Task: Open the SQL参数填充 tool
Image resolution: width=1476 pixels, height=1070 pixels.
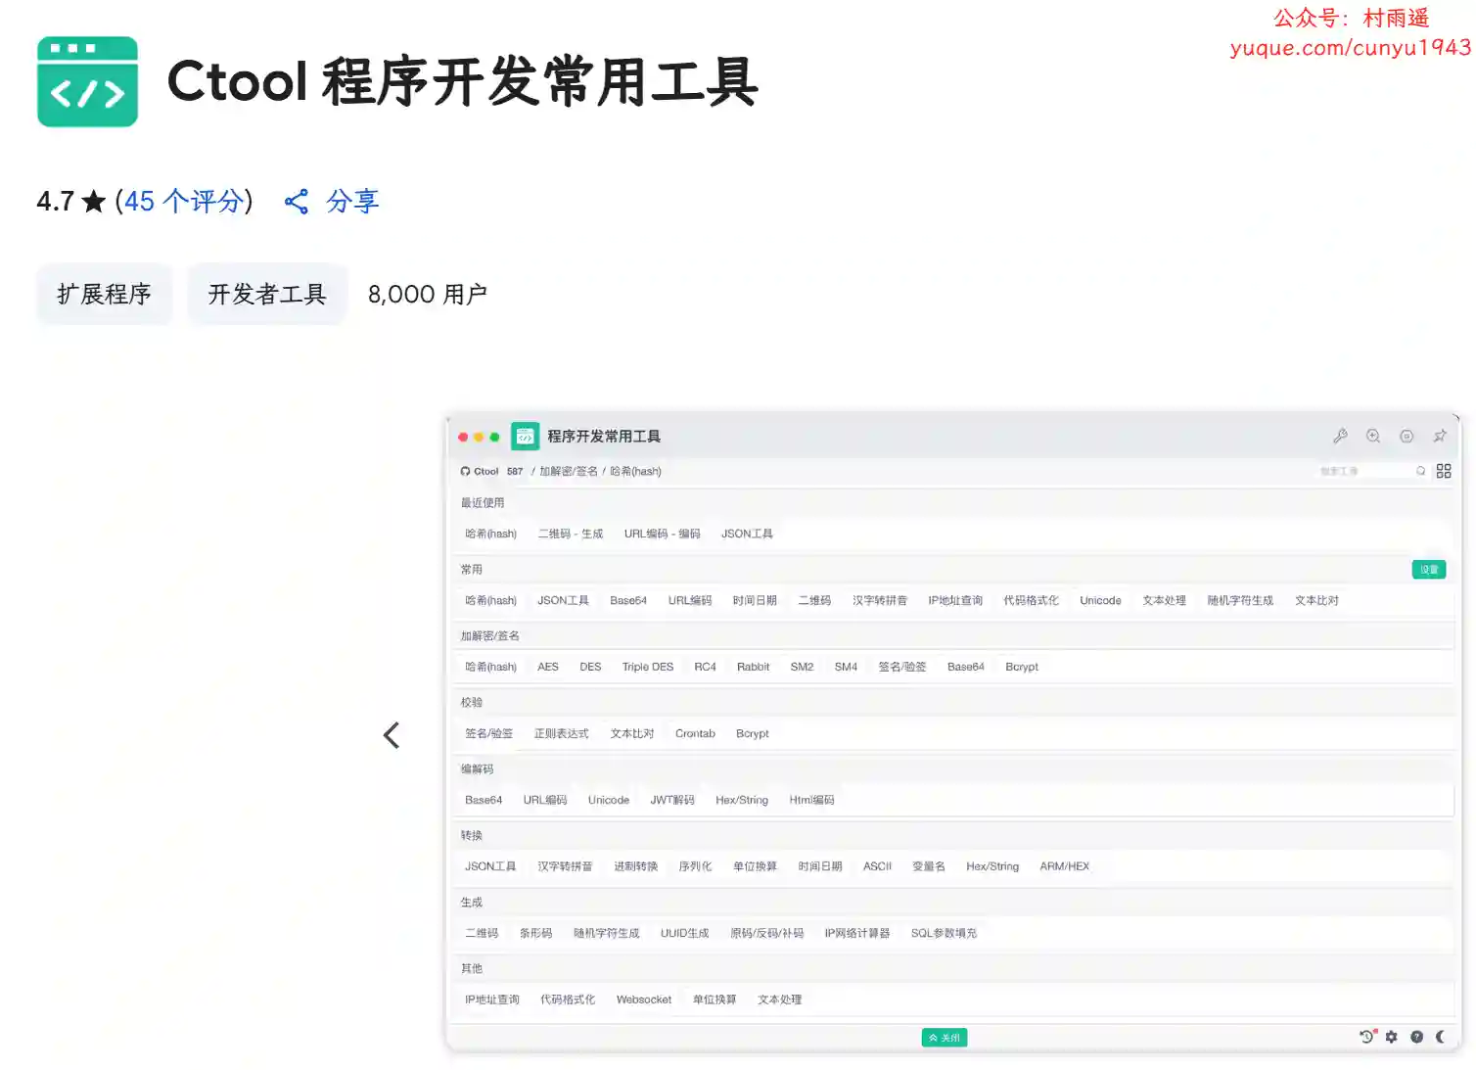Action: point(944,933)
